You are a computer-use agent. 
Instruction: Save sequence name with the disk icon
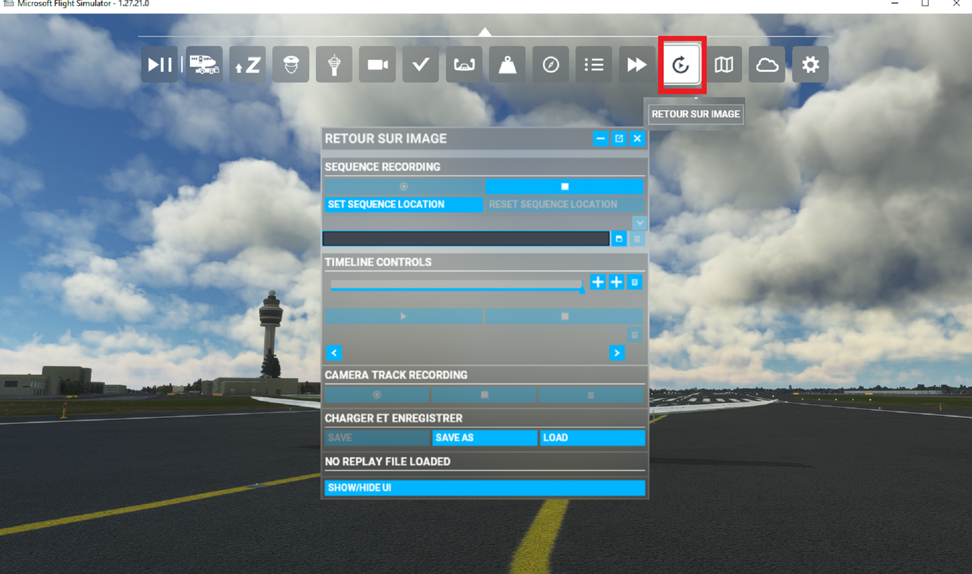tap(619, 238)
